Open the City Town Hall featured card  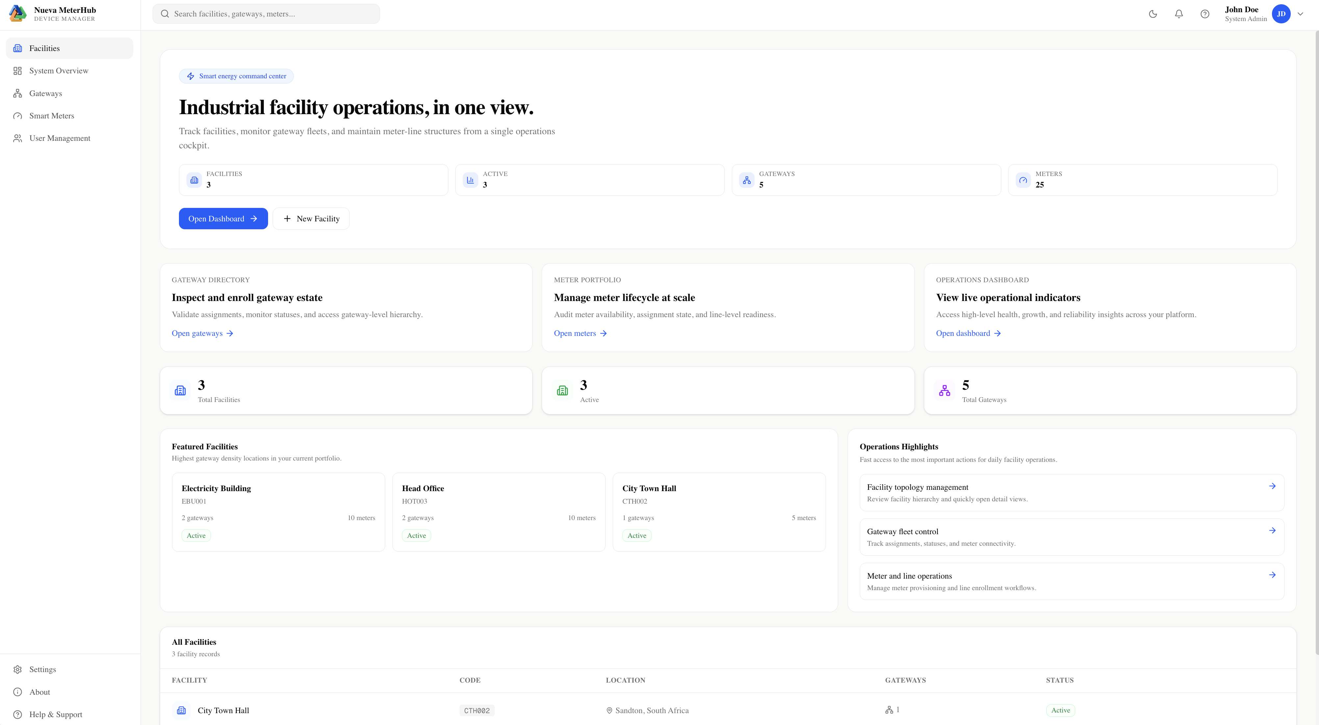pos(719,512)
